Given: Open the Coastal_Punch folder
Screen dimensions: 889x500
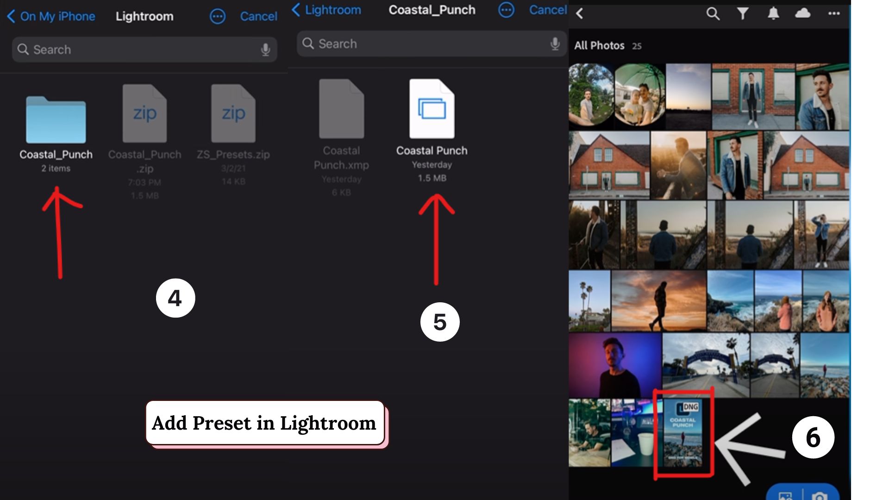Looking at the screenshot, I should coord(56,119).
